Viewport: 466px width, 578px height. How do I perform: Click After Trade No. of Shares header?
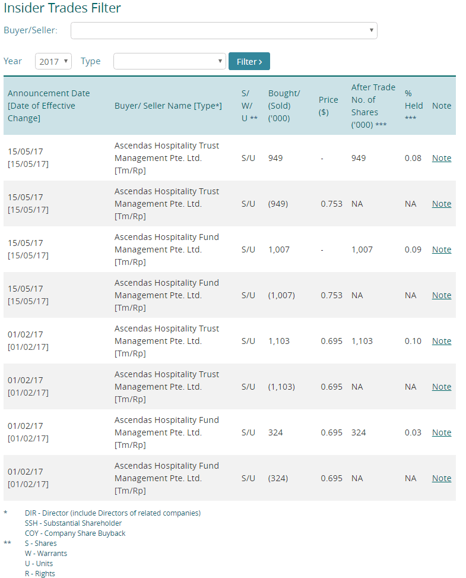point(373,106)
